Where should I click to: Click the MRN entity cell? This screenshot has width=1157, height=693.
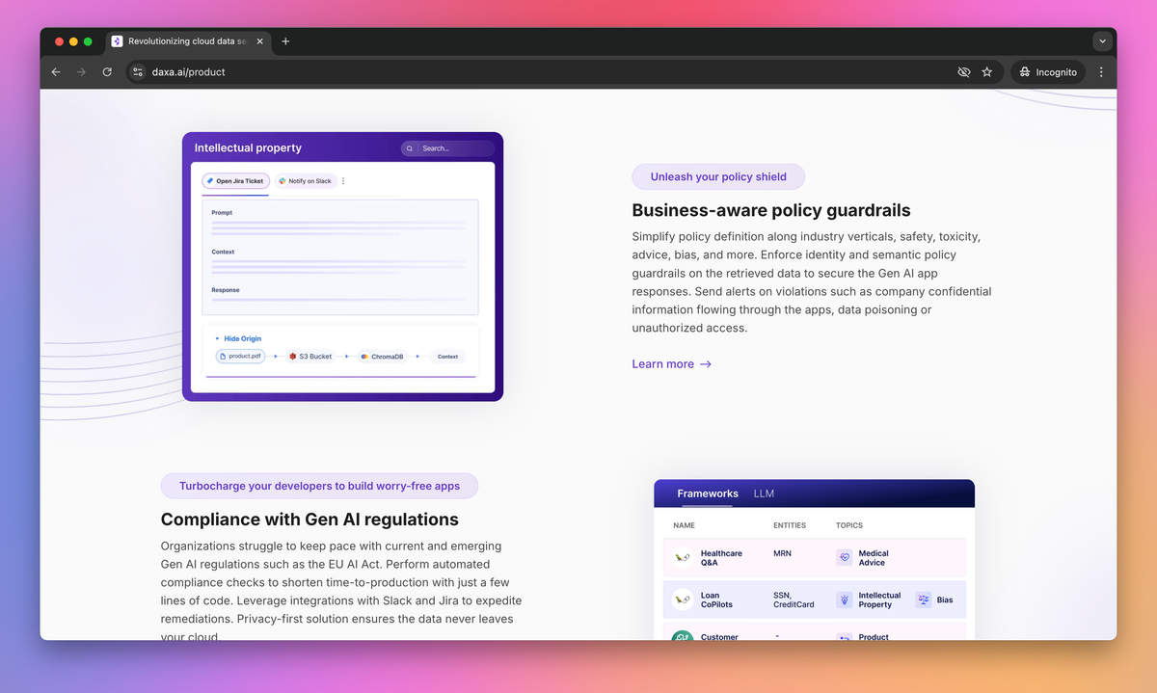(x=782, y=553)
